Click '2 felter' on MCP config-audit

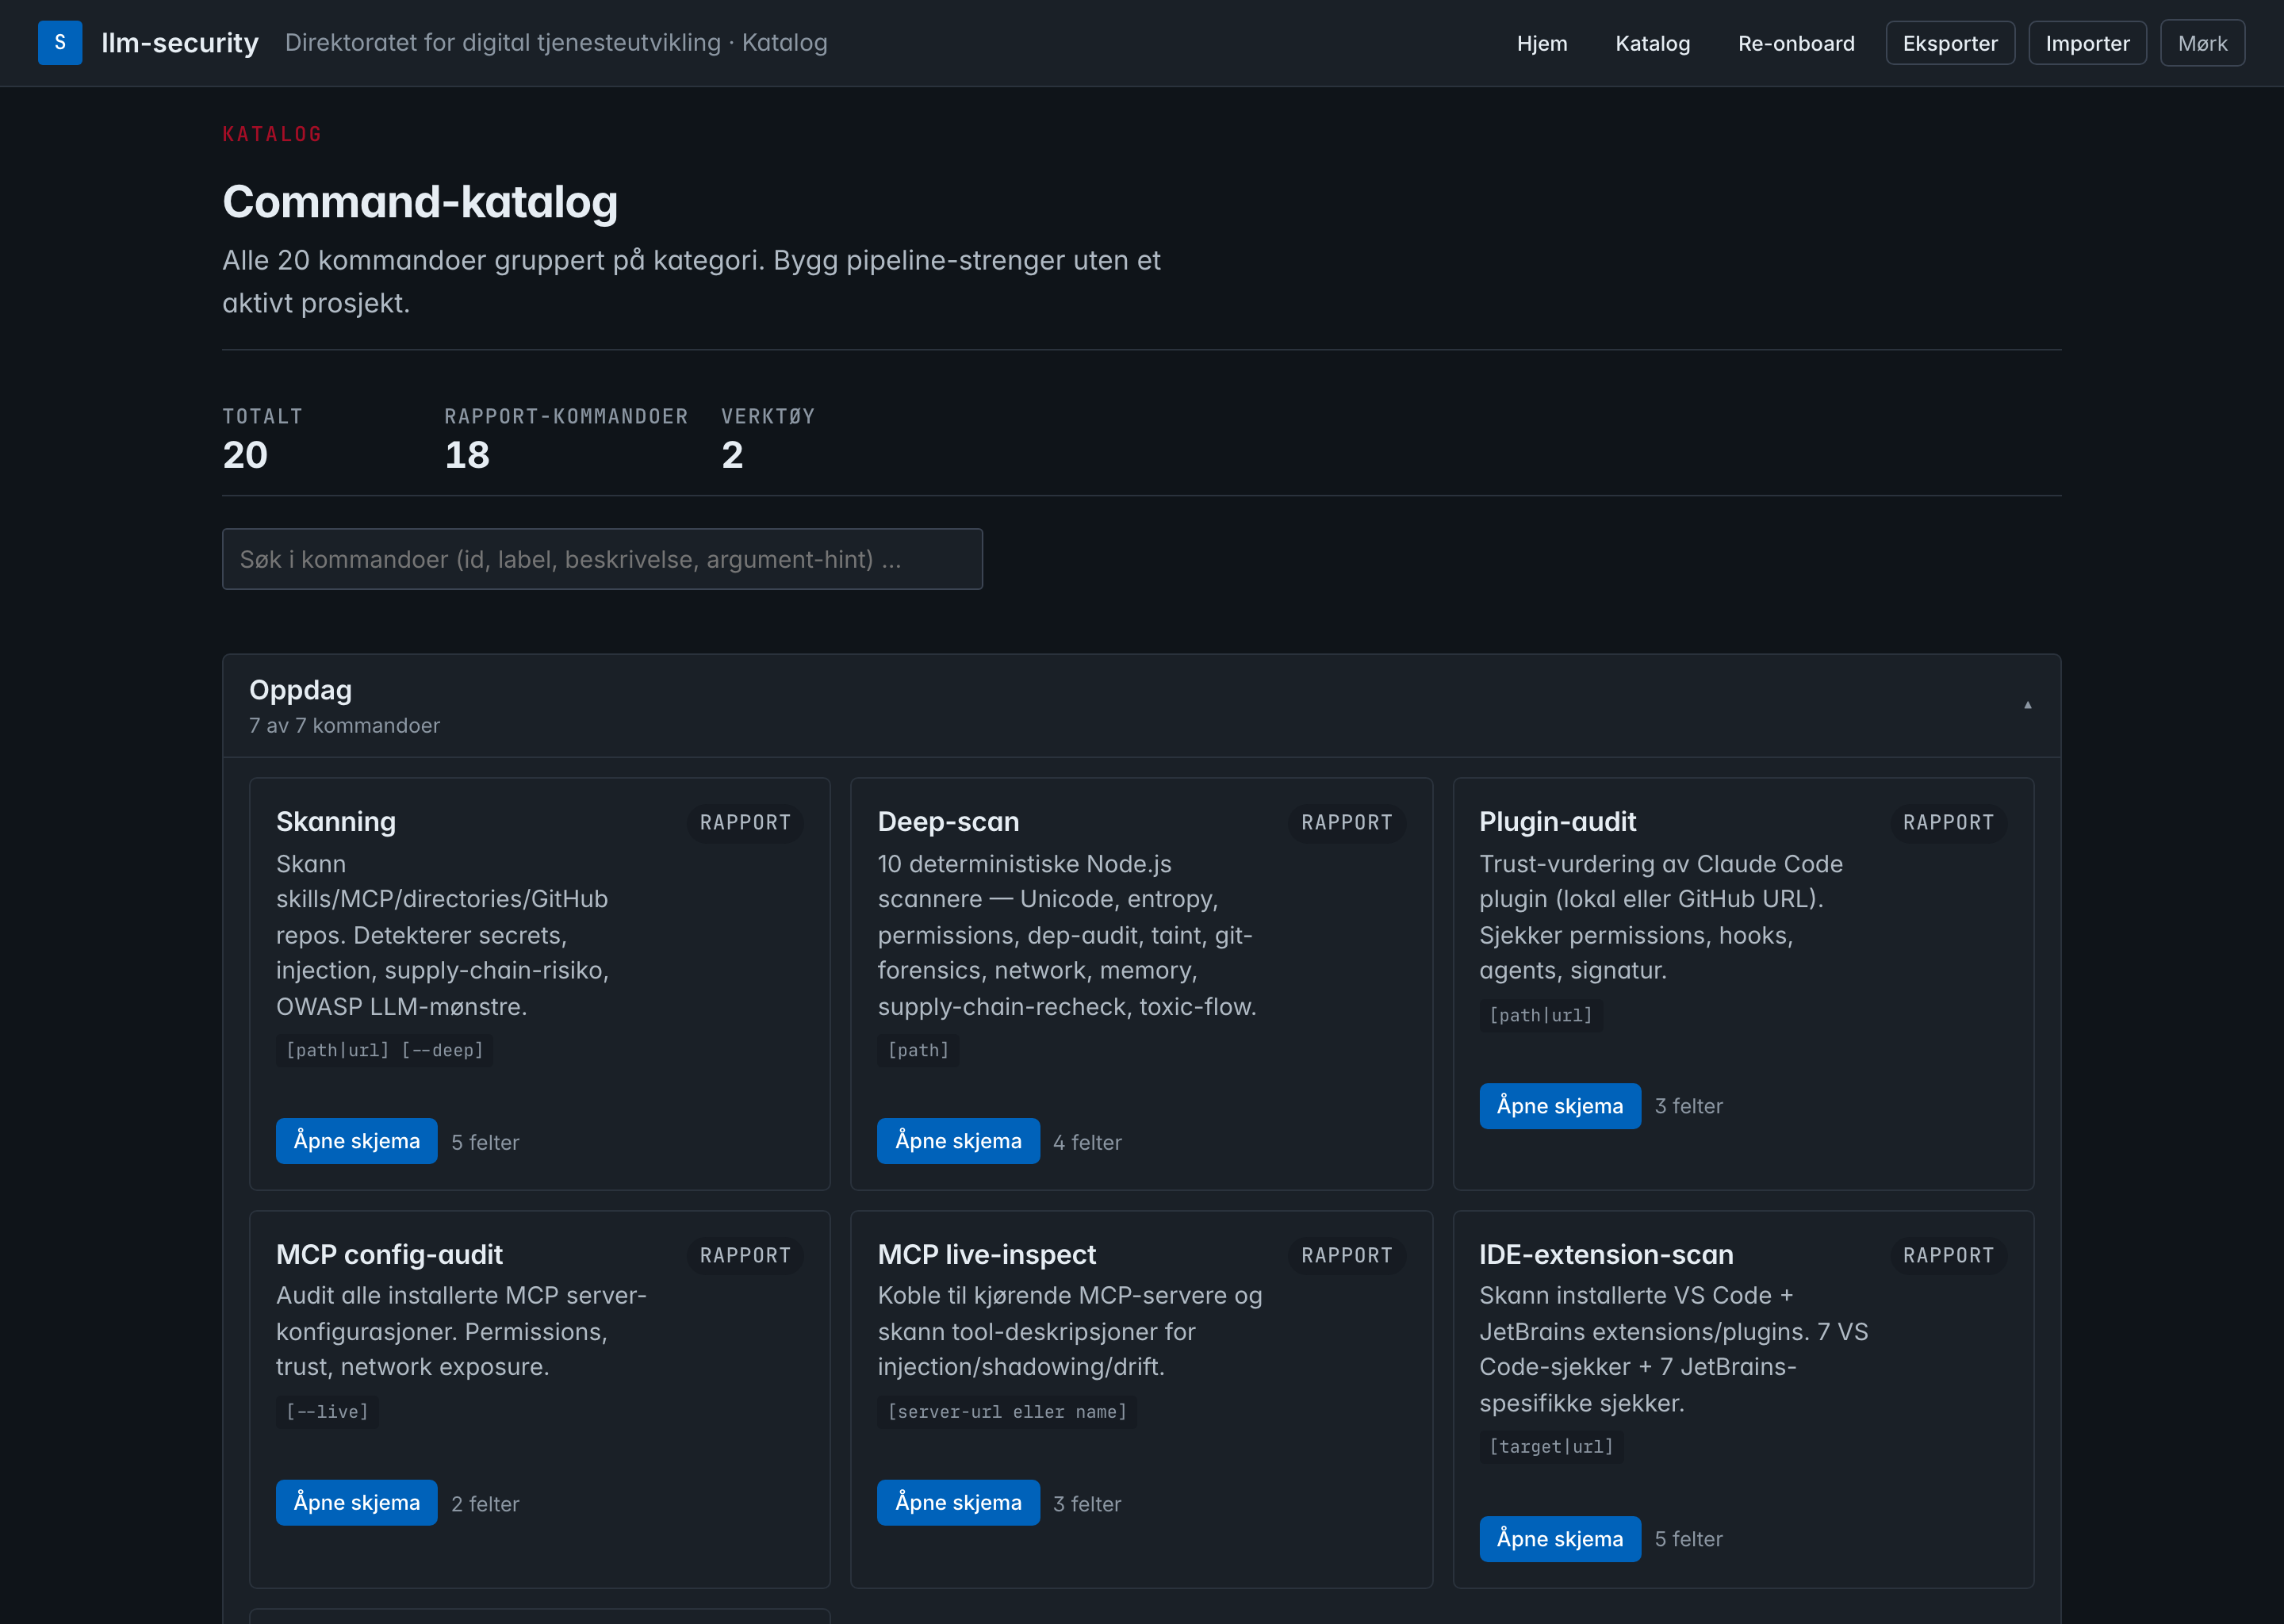click(x=485, y=1504)
